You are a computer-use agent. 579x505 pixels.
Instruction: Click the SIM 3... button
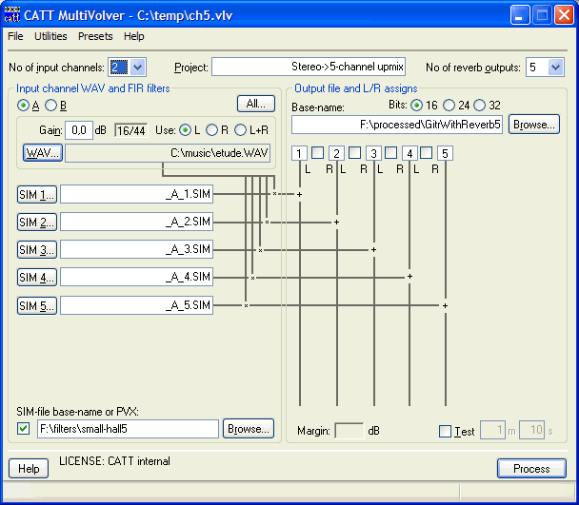[37, 250]
